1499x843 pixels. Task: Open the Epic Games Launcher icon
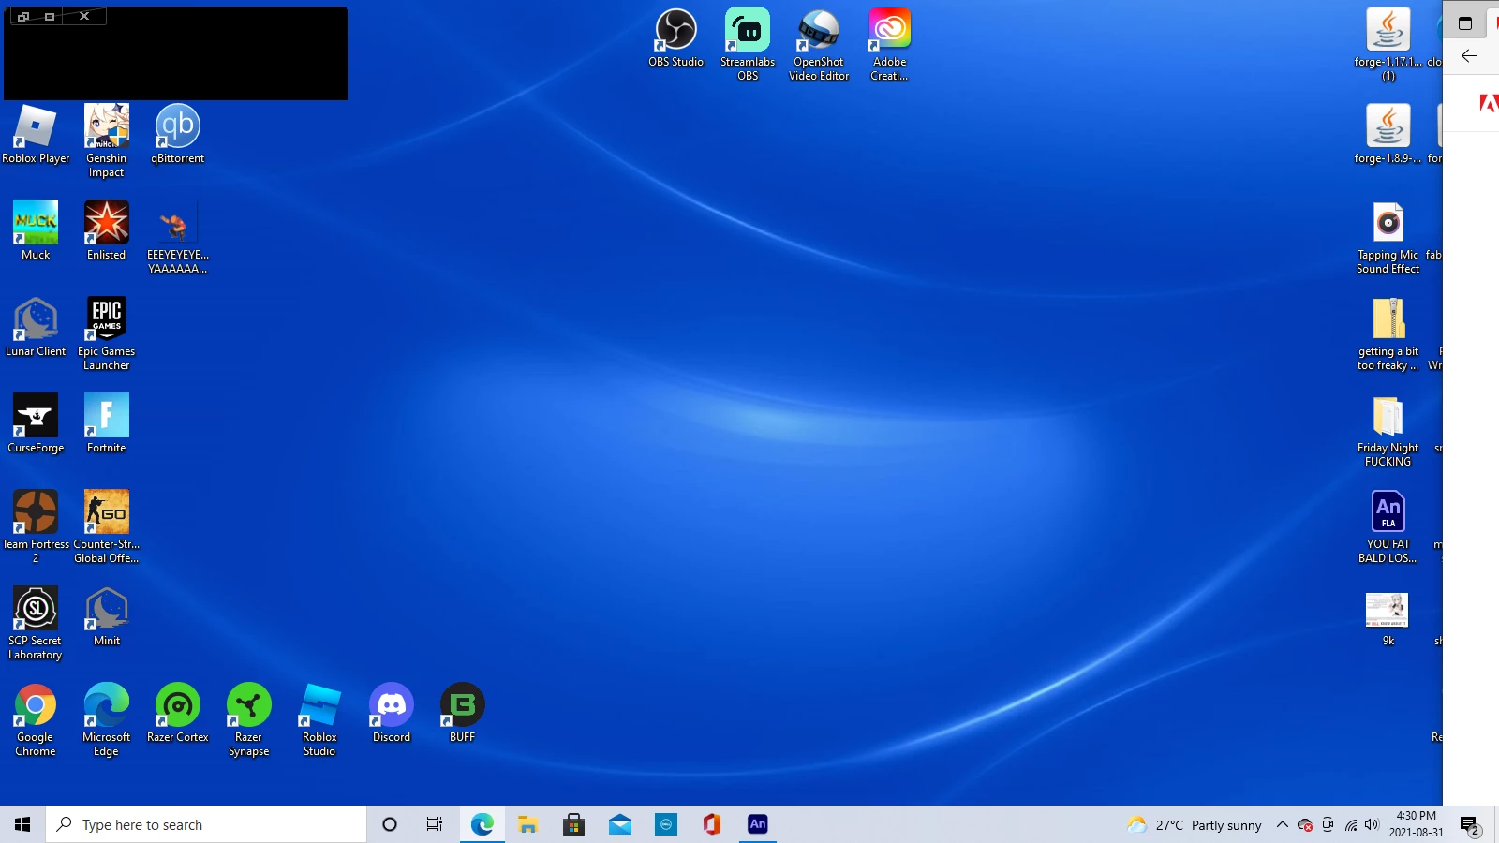106,333
